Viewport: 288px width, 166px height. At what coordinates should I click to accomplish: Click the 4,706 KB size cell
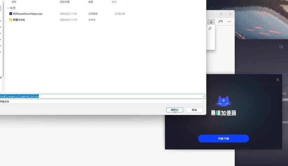(120, 14)
